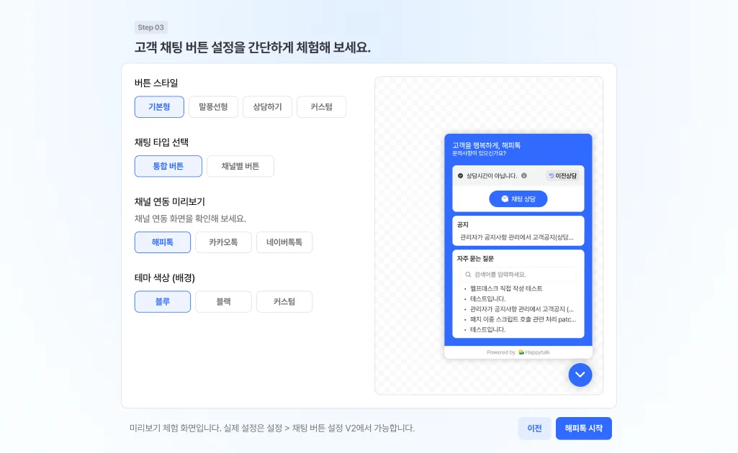
Task: Click the magnifier icon in FAQ search field
Action: tap(468, 274)
